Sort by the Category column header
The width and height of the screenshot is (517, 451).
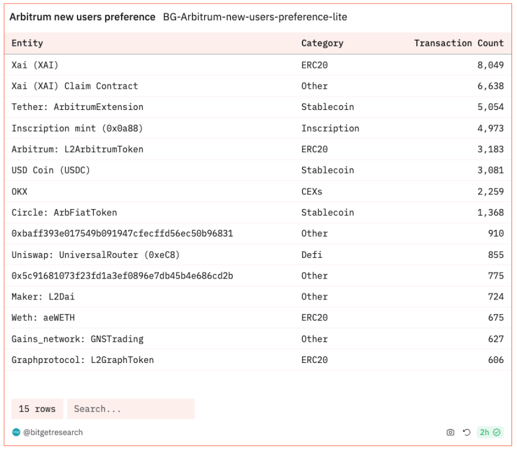point(322,43)
